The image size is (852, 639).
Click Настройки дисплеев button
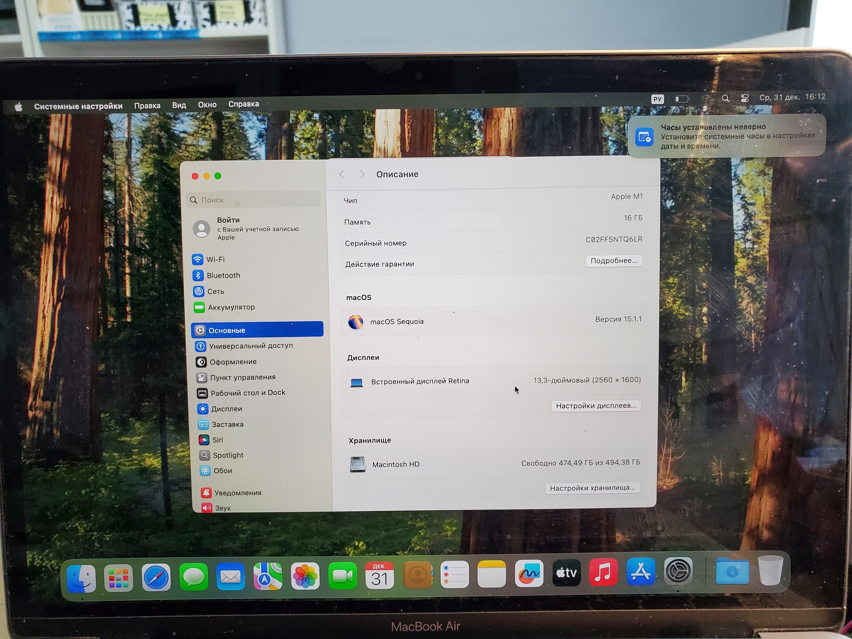tap(596, 406)
